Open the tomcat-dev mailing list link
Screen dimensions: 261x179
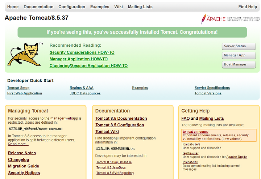190,162
